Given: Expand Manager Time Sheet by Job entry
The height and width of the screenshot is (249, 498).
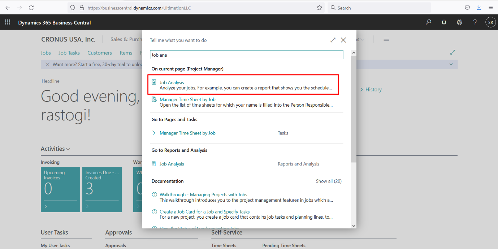Looking at the screenshot, I should click(154, 133).
